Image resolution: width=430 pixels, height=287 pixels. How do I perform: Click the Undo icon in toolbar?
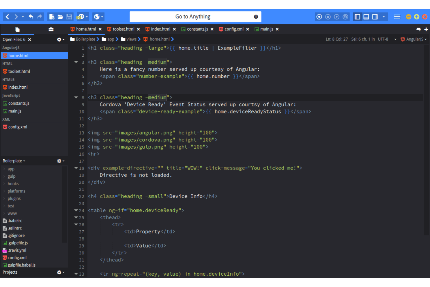pyautogui.click(x=31, y=17)
